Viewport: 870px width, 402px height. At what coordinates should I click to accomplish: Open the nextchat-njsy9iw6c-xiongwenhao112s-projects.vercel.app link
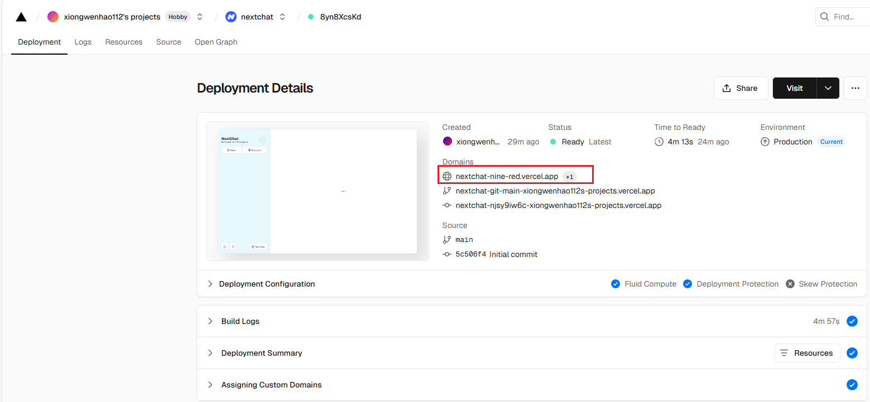[559, 205]
